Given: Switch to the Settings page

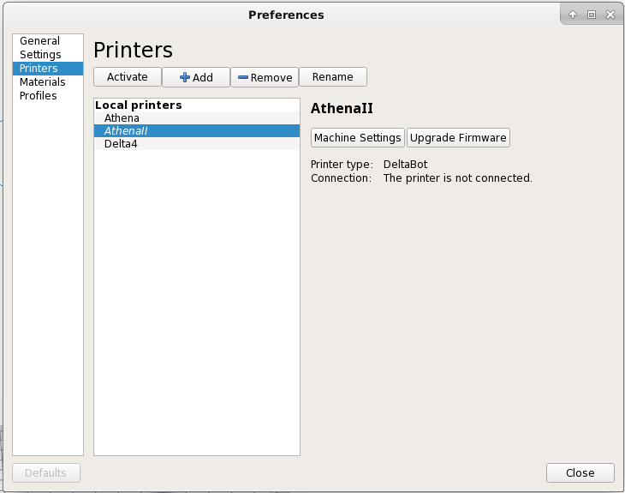Looking at the screenshot, I should 40,55.
